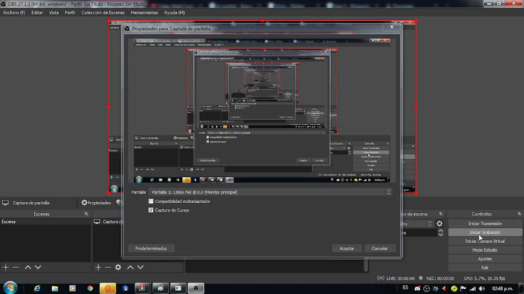This screenshot has width=524, height=294.
Task: Open the Pantalla monitor dropdown
Action: 270,192
